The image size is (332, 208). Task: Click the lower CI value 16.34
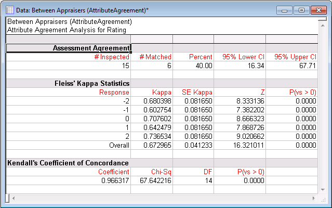[240, 66]
